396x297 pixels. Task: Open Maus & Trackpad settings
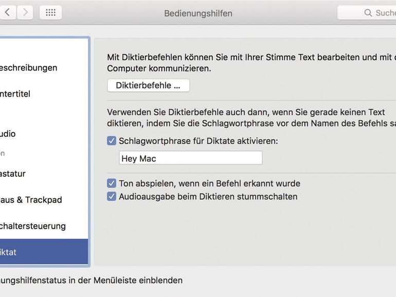(x=31, y=200)
